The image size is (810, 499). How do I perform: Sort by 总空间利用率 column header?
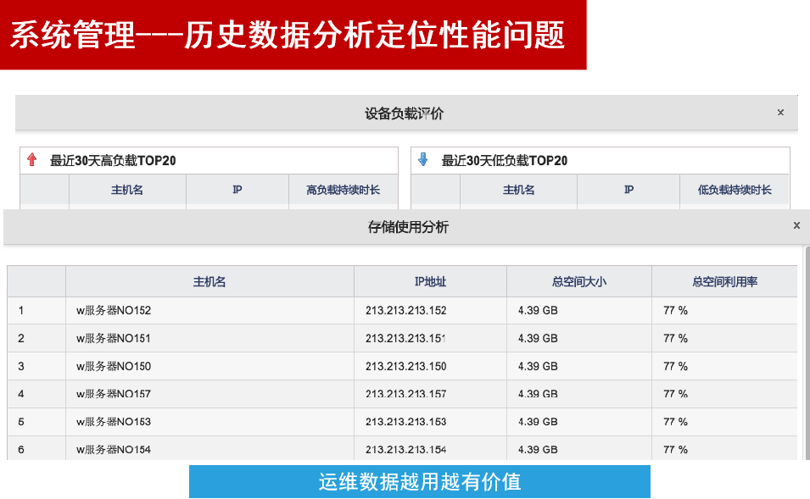tap(724, 282)
